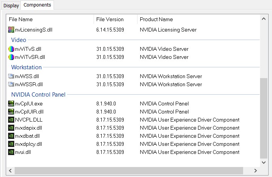272x177 pixels.
Task: Select the nvViTvS.dll file name
Action: point(28,49)
